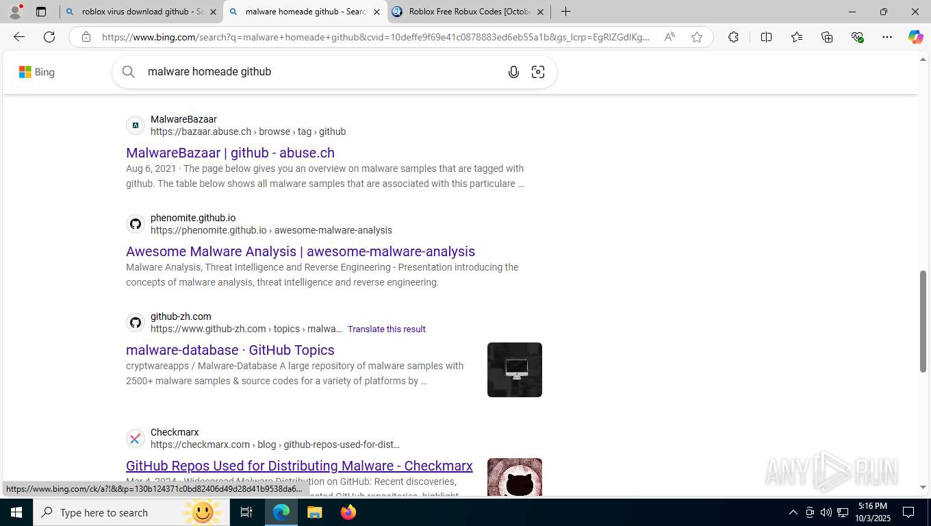Click the phenomite.github.io GitHub favicon
This screenshot has height=526, width=931.
pos(136,224)
